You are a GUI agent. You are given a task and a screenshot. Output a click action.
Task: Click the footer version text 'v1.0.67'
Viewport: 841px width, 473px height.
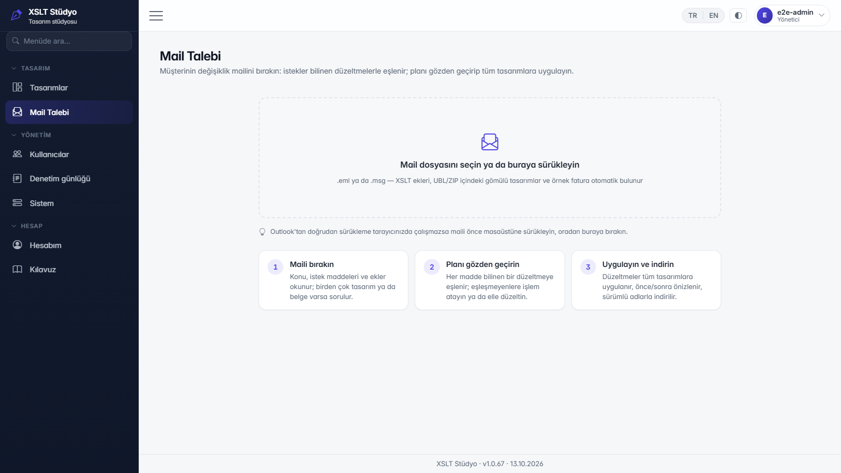point(494,464)
